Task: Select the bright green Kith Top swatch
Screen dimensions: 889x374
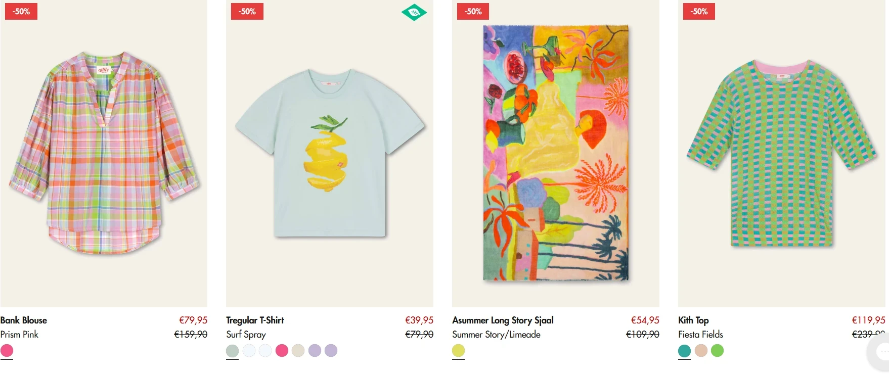Action: click(717, 350)
